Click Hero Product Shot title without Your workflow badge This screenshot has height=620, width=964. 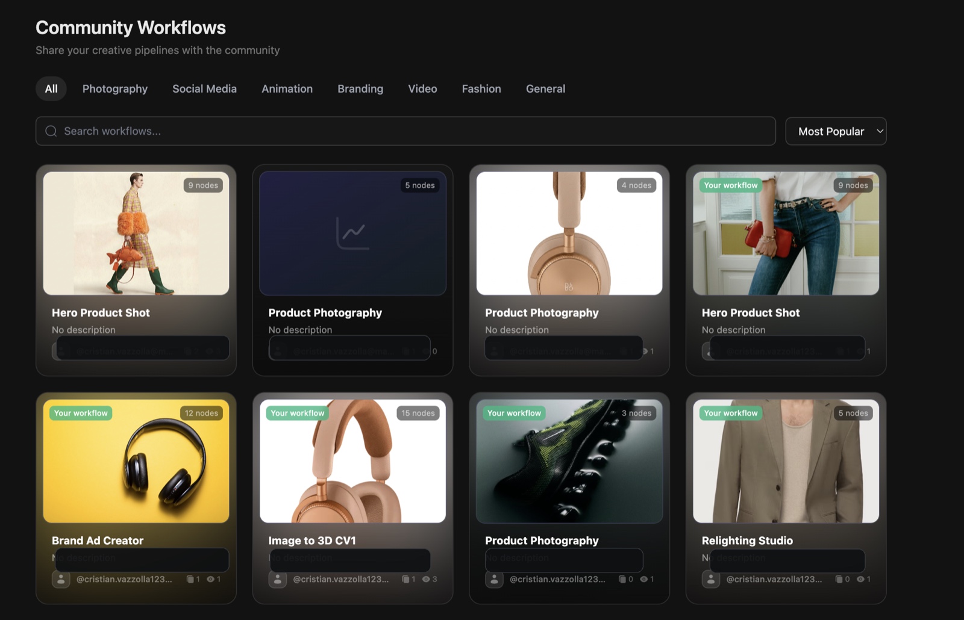(101, 313)
